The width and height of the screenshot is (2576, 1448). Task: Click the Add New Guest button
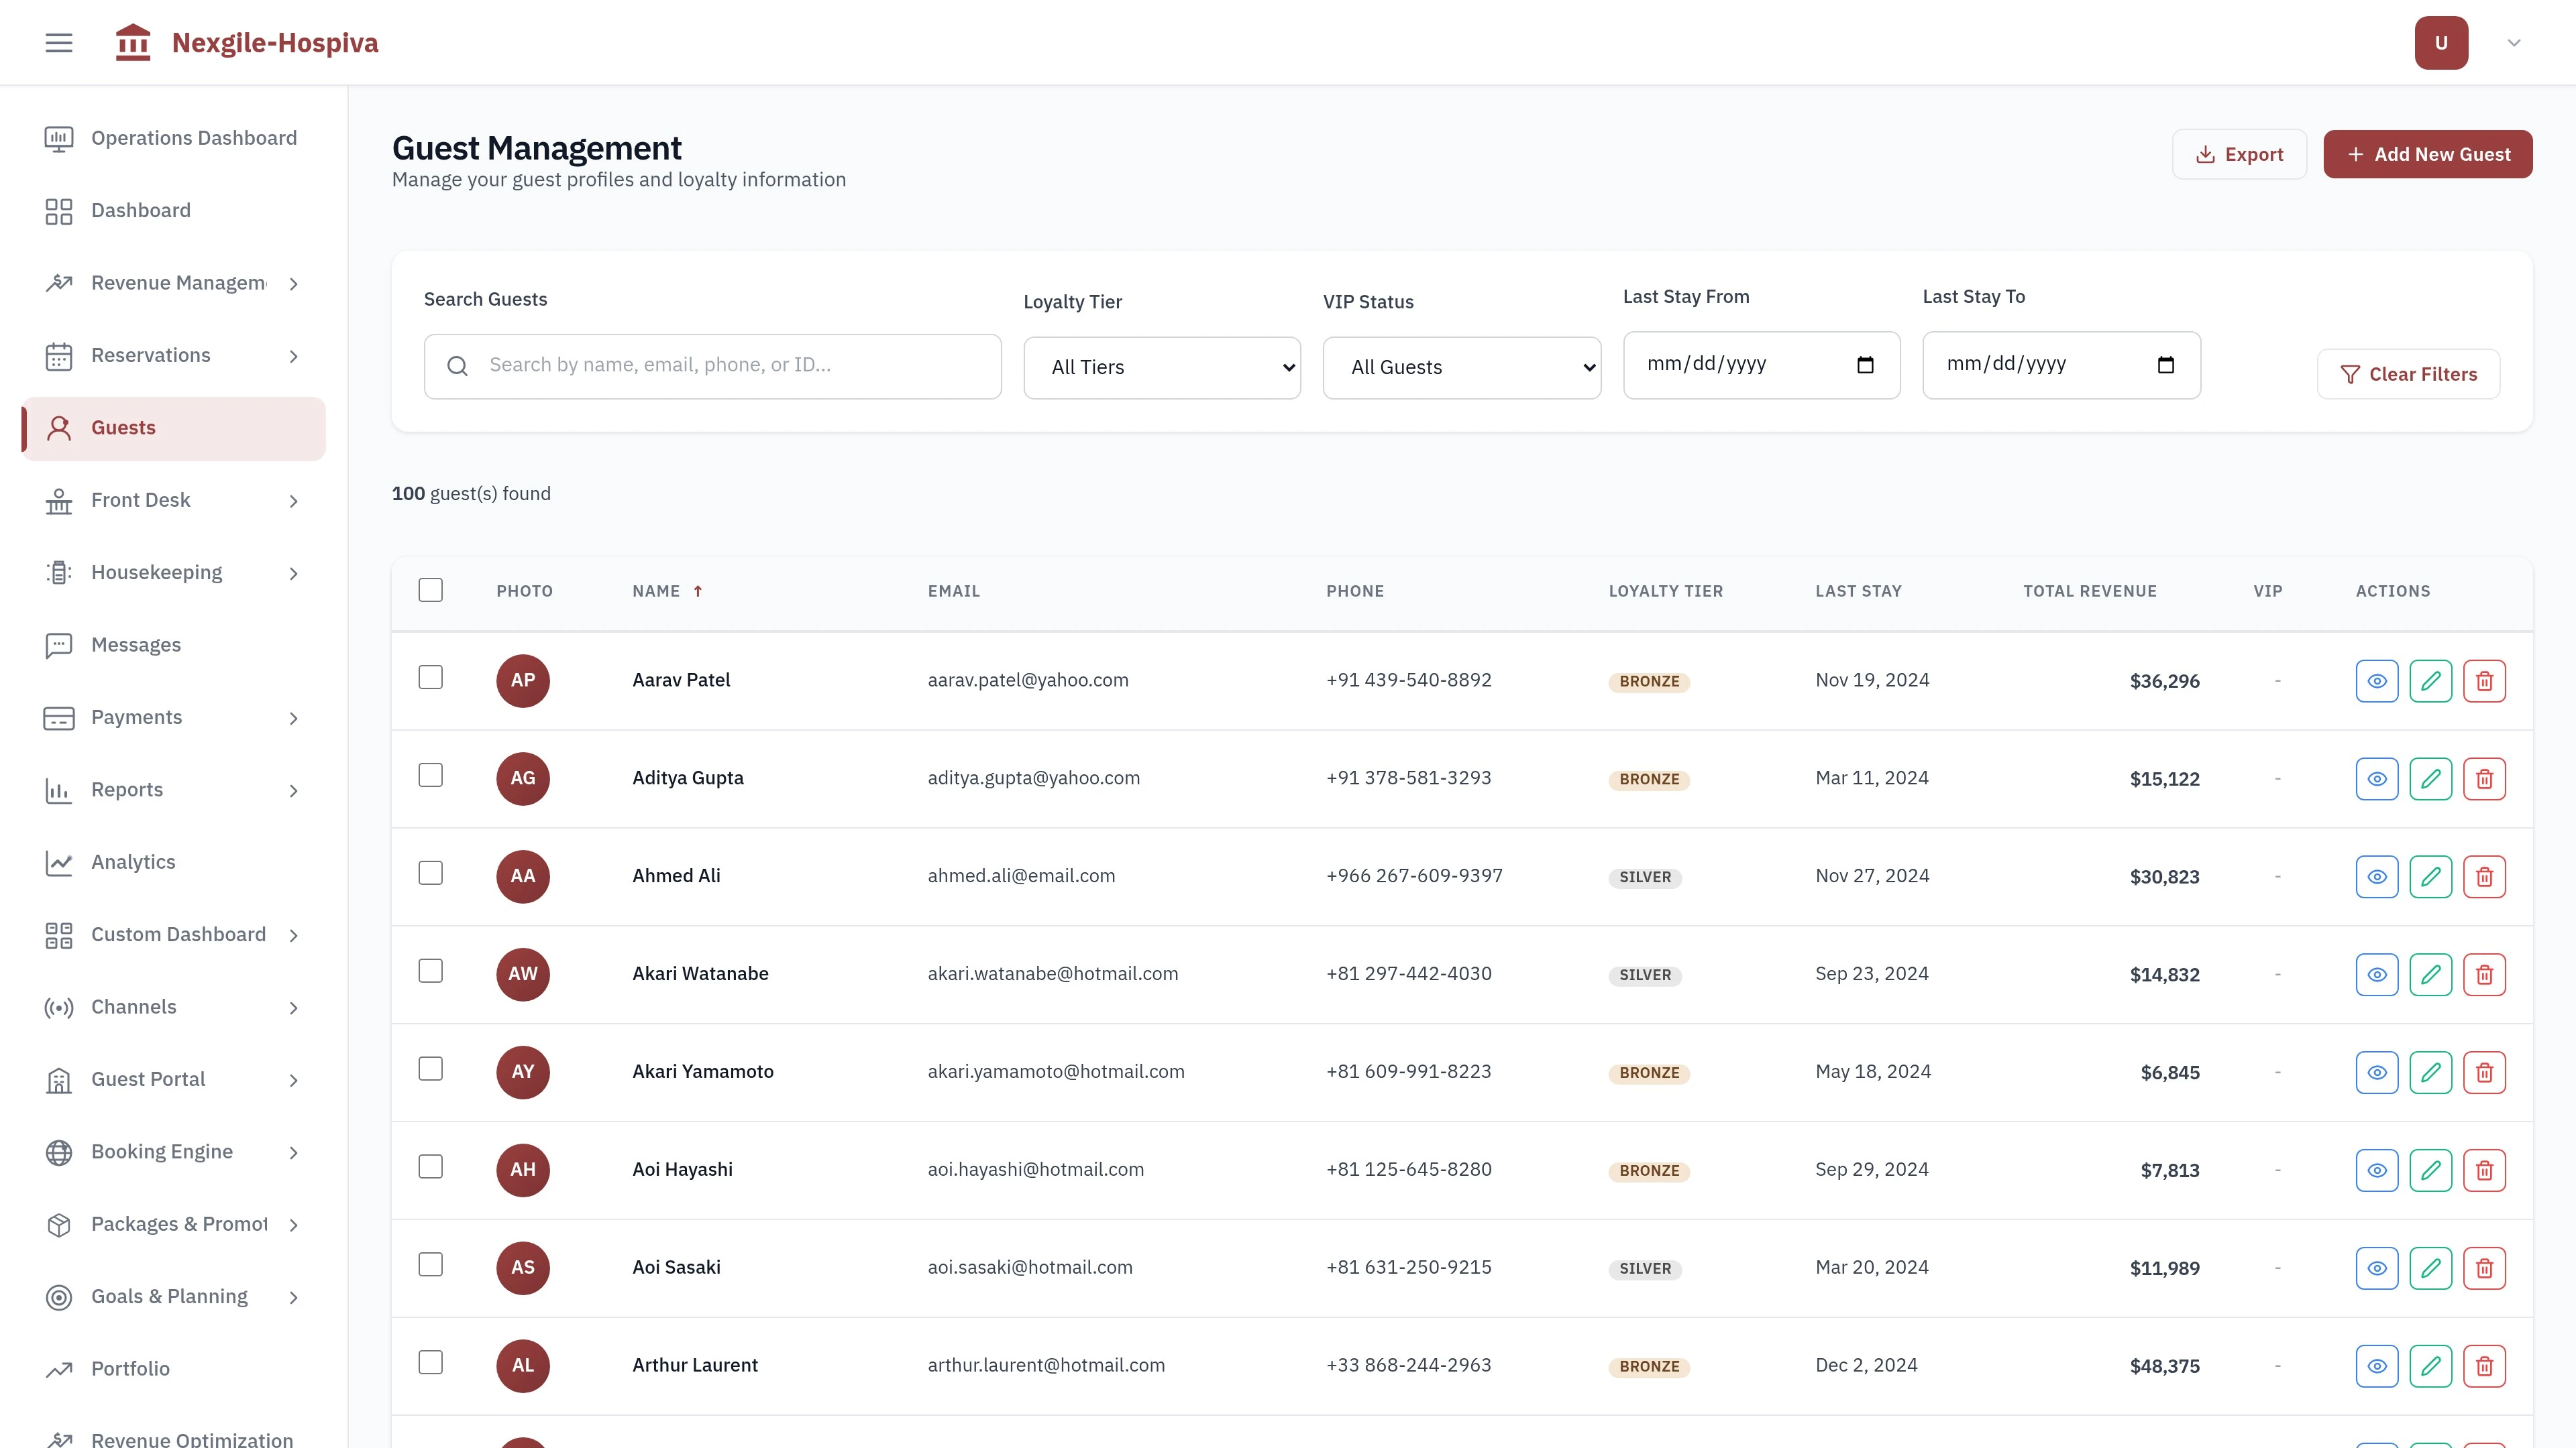2427,154
